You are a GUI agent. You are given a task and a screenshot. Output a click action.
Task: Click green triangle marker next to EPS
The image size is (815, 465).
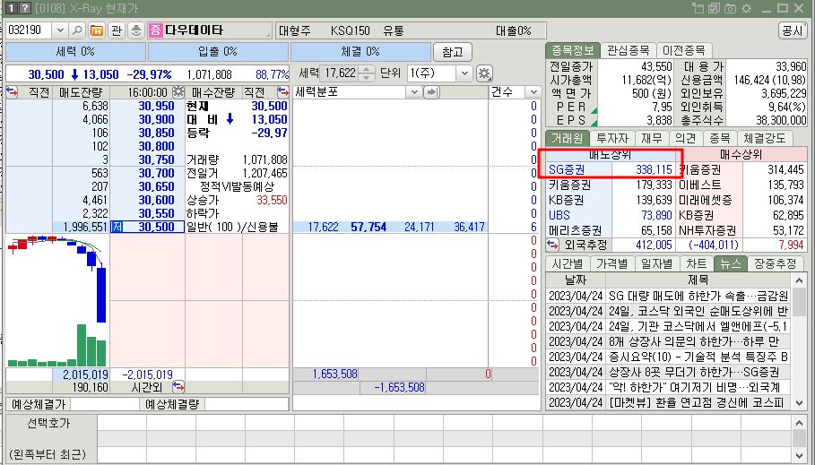(x=594, y=123)
